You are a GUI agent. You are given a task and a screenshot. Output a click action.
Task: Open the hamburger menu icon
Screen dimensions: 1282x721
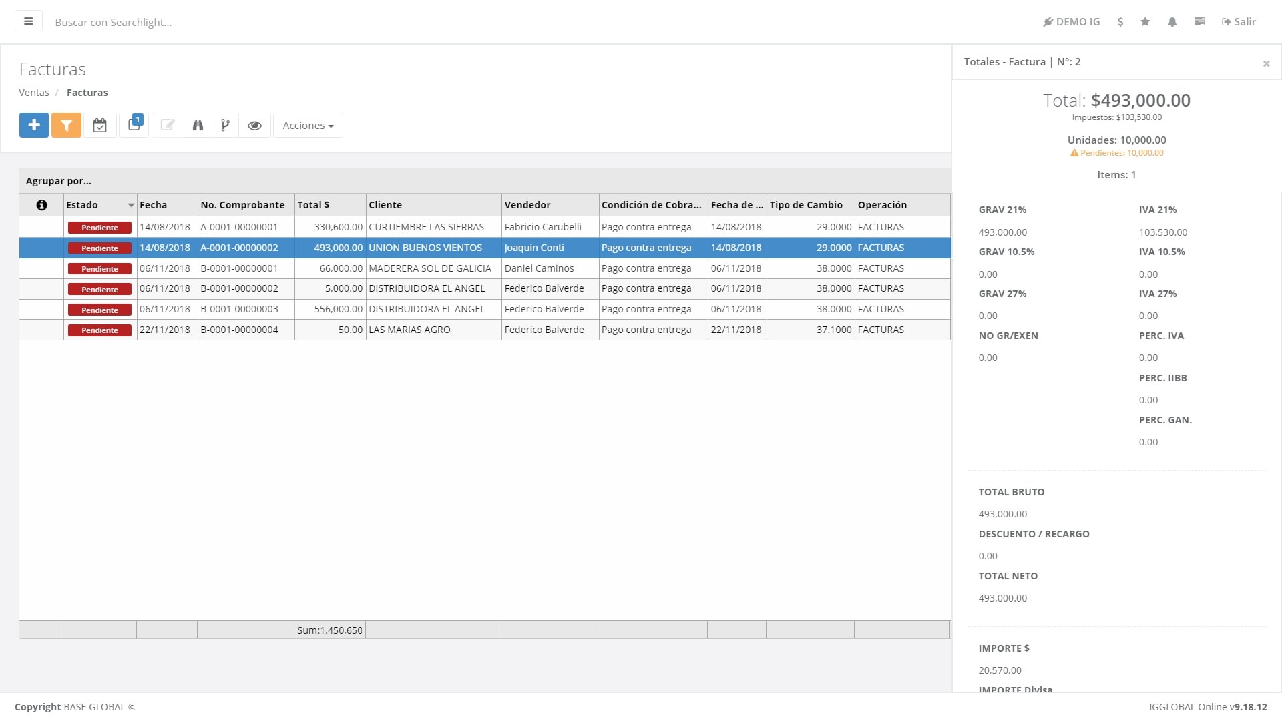tap(29, 21)
